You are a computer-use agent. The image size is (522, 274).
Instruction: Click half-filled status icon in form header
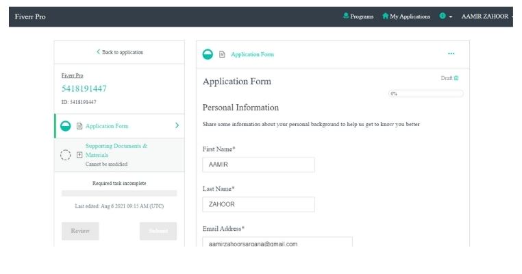(208, 54)
